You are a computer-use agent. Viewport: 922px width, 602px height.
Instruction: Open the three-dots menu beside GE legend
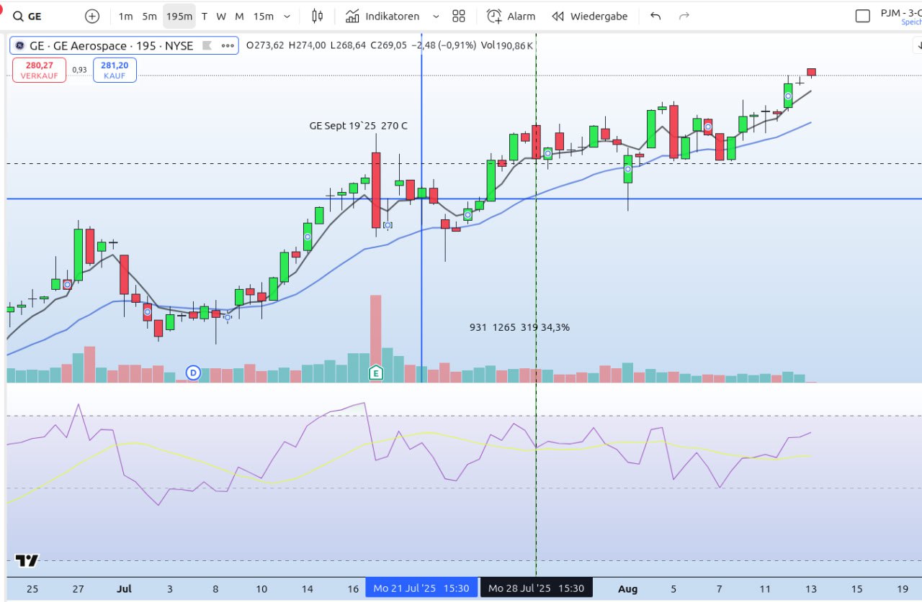click(228, 46)
